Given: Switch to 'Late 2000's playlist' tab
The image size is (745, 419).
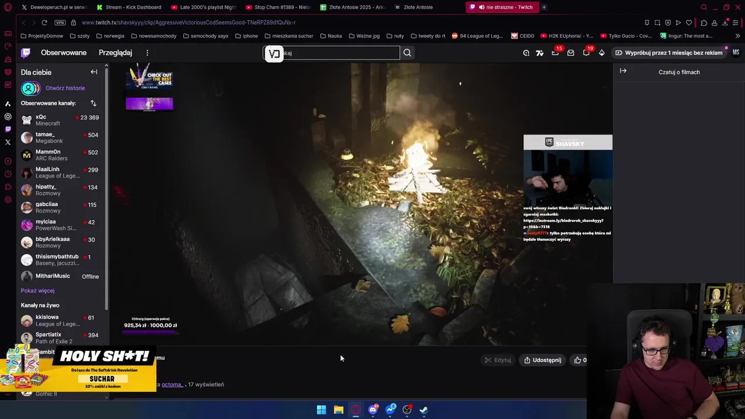Looking at the screenshot, I should point(204,7).
